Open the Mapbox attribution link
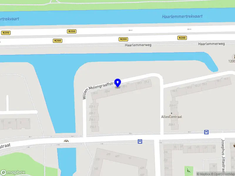Viewport: 235px width, 176px height. pos(204,174)
